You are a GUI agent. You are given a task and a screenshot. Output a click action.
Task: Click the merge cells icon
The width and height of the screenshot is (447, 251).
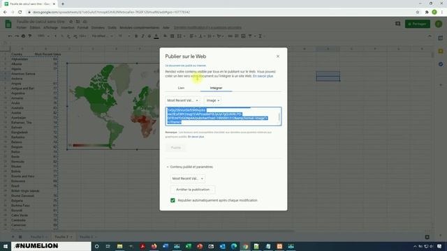pos(180,36)
